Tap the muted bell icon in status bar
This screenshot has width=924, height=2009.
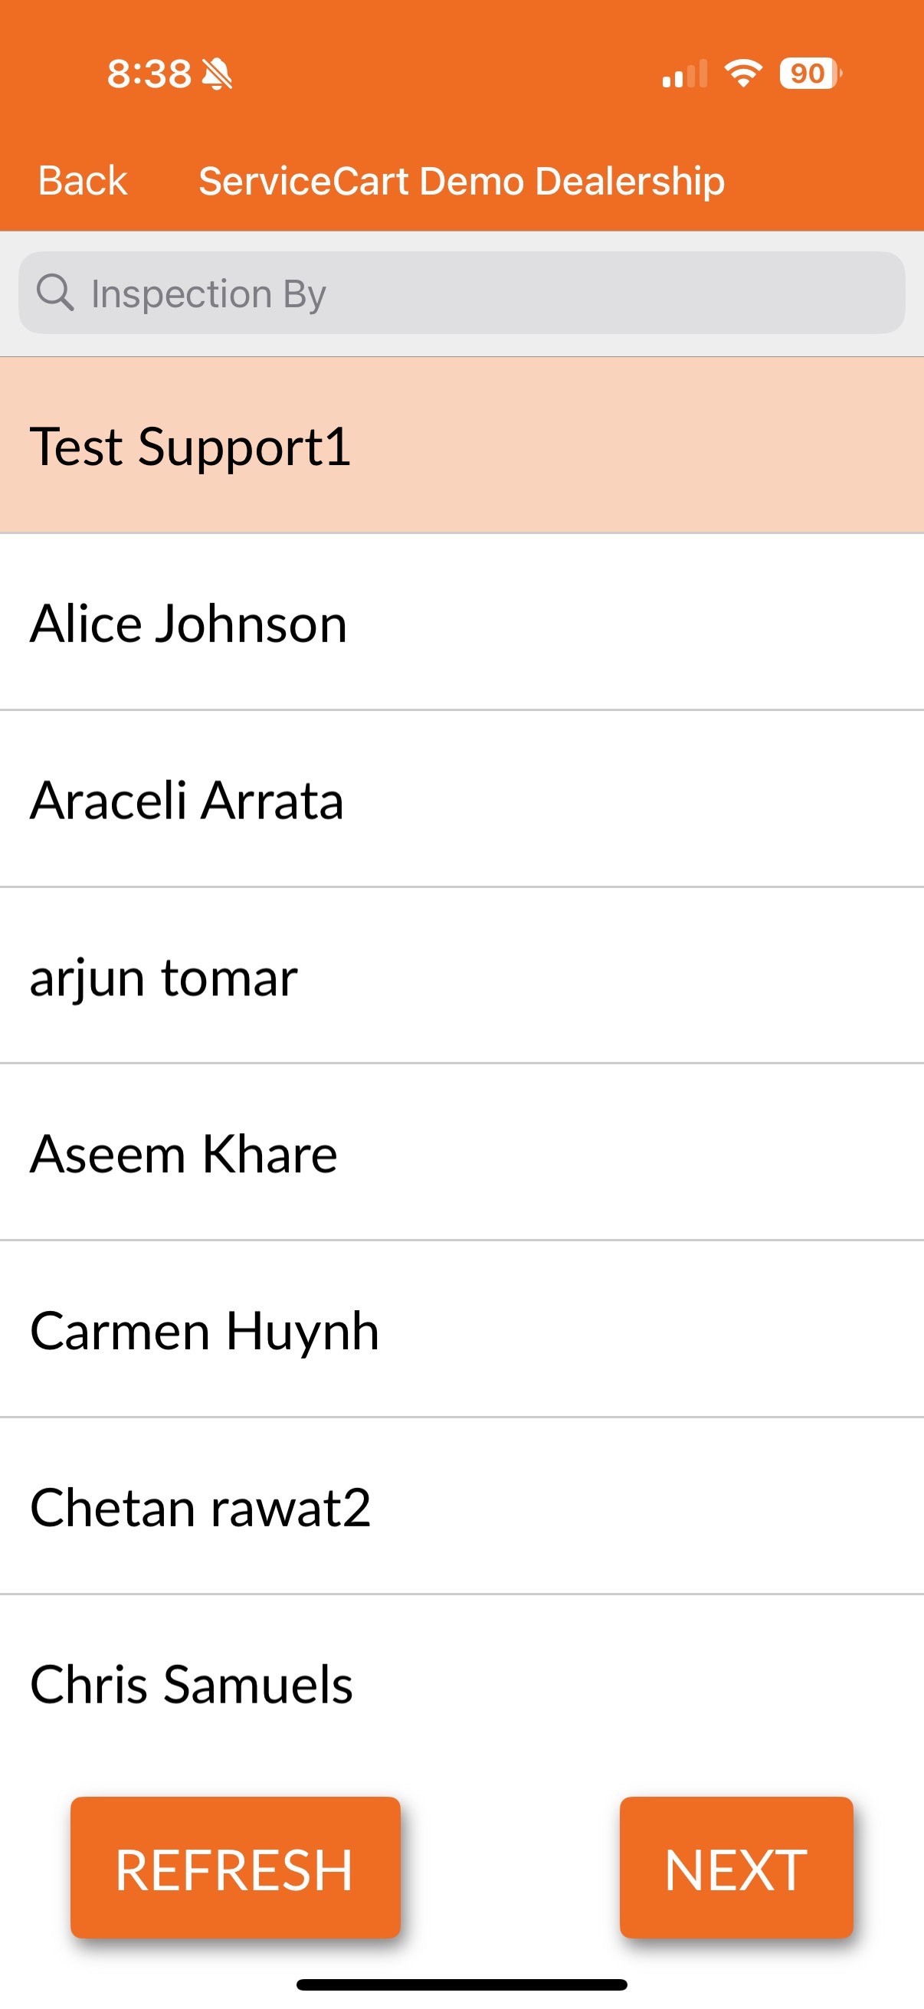click(x=217, y=74)
